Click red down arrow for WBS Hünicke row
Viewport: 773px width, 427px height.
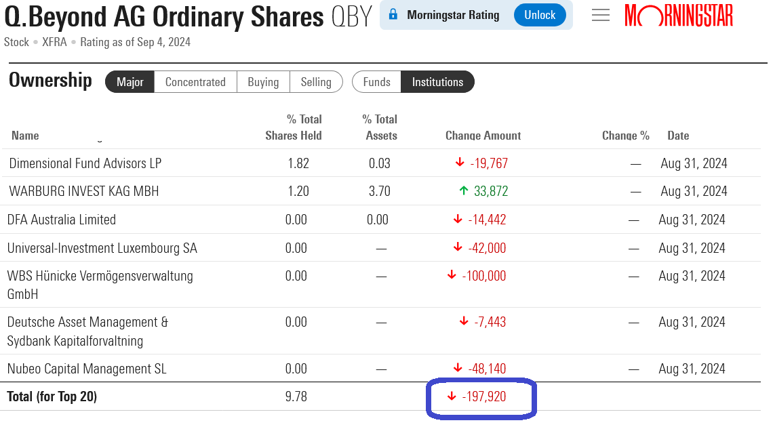[452, 276]
